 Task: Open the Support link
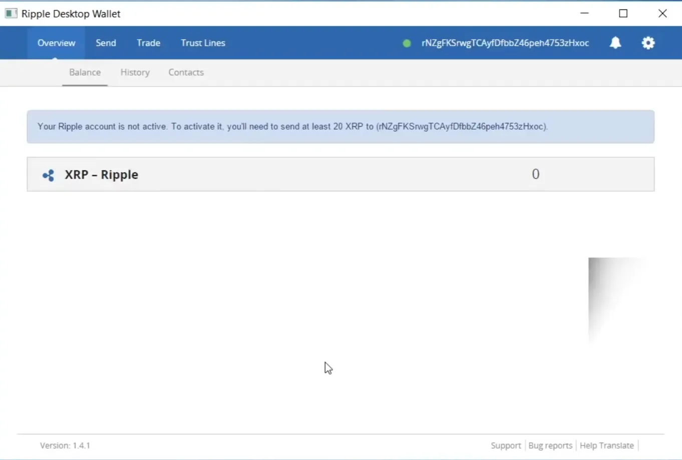coord(506,445)
